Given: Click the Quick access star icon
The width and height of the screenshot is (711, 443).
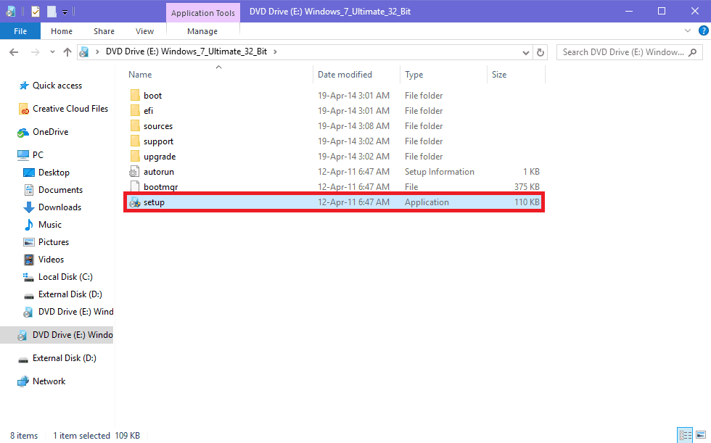Looking at the screenshot, I should [x=23, y=86].
